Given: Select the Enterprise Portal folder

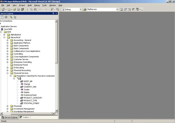Looking at the screenshot, I should pos(21,65).
